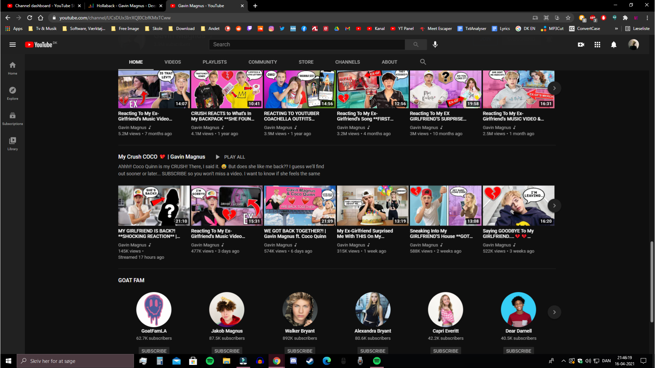Open Library in the sidebar

(13, 144)
